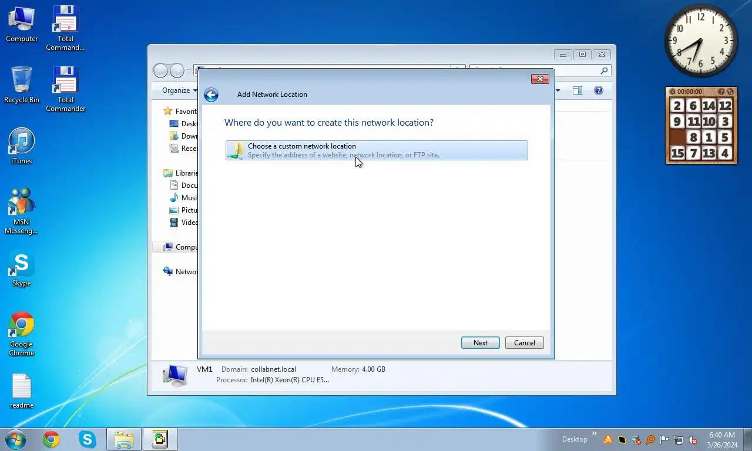Click the lower Total Commander desktop icon
This screenshot has width=752, height=451.
point(65,89)
